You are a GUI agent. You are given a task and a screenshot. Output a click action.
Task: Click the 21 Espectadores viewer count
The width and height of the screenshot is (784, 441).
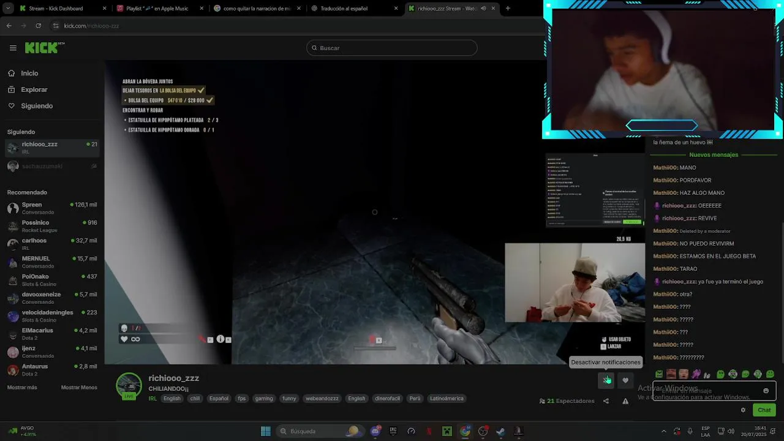(567, 401)
